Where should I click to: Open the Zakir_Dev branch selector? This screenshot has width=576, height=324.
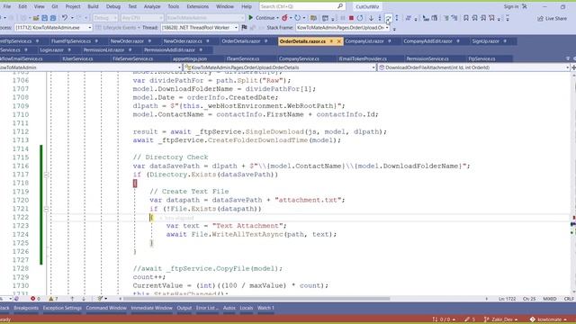coord(501,319)
